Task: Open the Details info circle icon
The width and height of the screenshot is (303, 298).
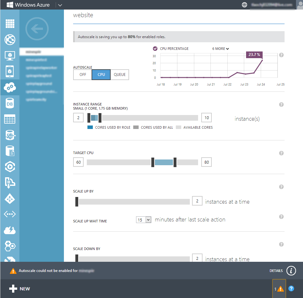Action: click(x=291, y=271)
